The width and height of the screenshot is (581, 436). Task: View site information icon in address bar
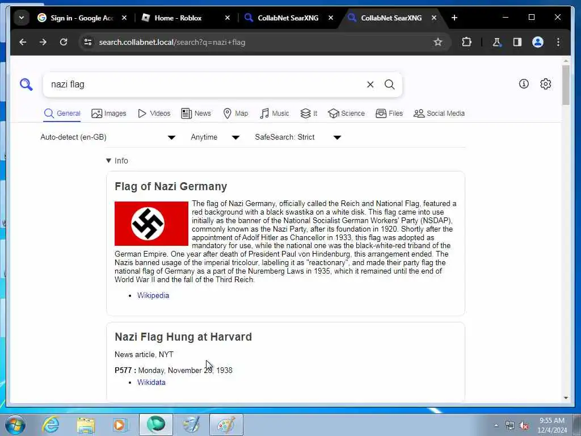pyautogui.click(x=88, y=42)
